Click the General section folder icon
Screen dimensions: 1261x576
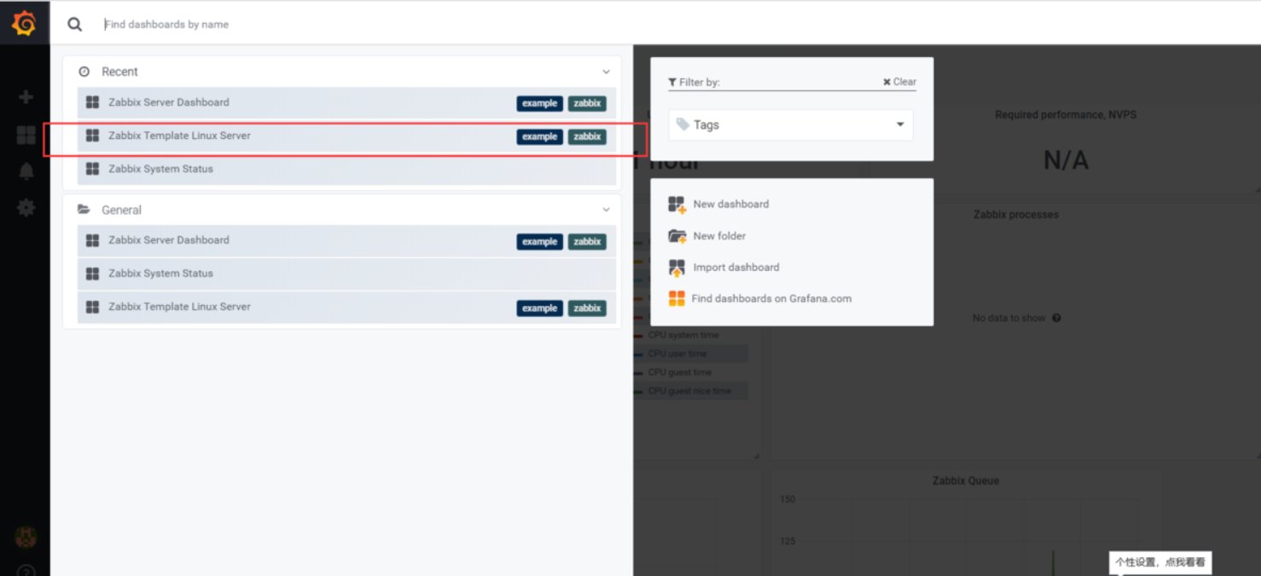pyautogui.click(x=84, y=210)
